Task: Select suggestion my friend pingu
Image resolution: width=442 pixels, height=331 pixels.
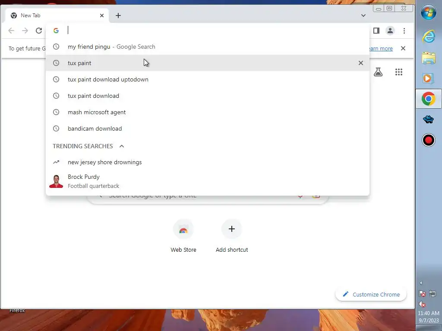Action: [x=208, y=47]
